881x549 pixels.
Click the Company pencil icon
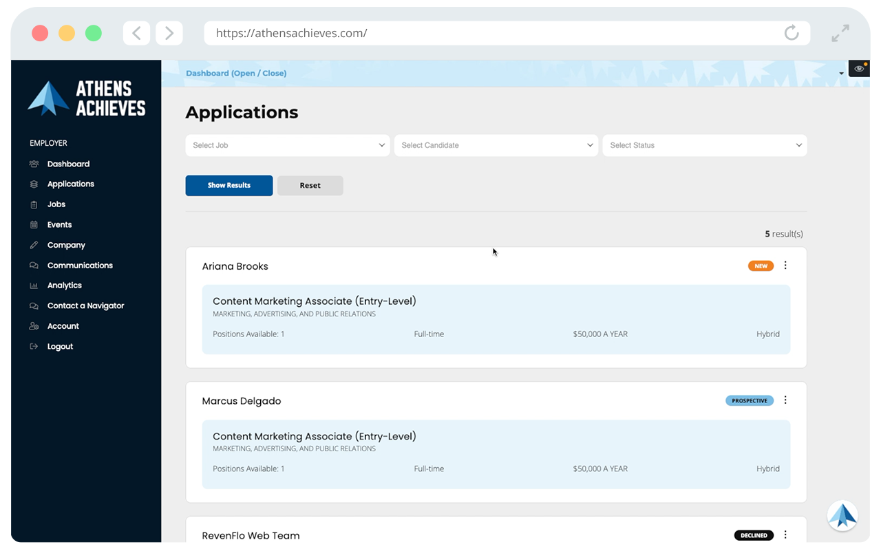click(x=34, y=245)
